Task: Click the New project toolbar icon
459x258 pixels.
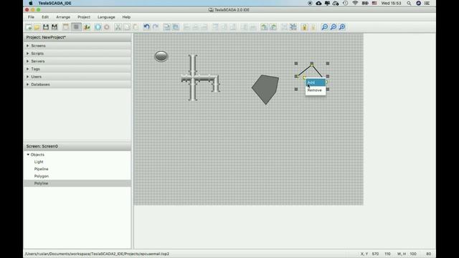Action: (29, 27)
